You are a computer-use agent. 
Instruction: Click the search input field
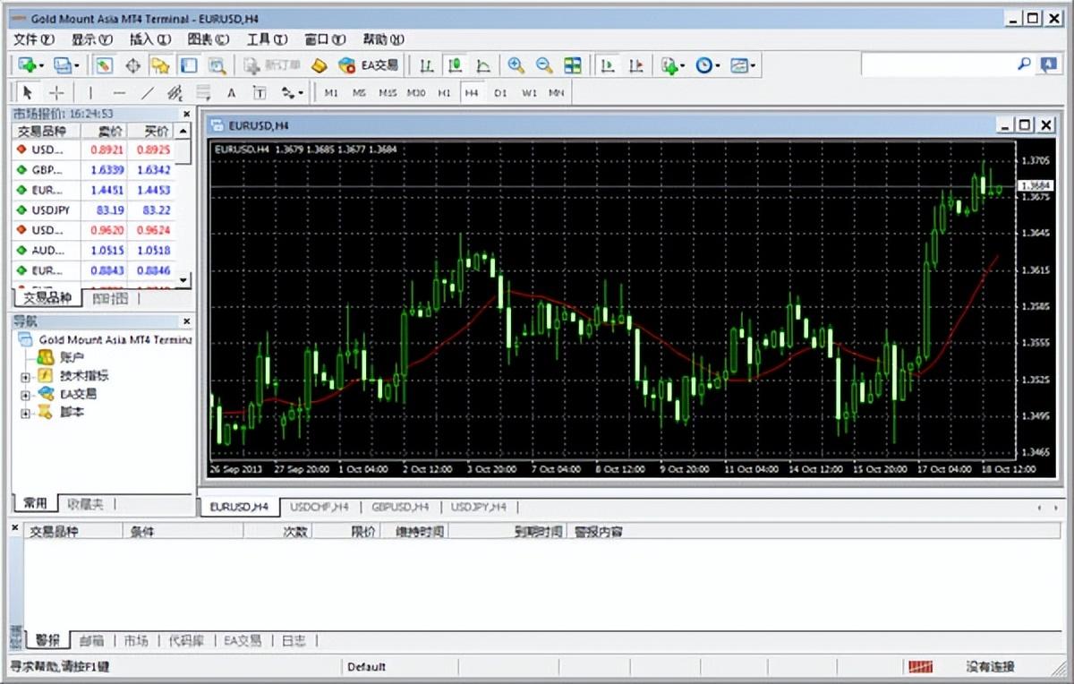tap(937, 64)
